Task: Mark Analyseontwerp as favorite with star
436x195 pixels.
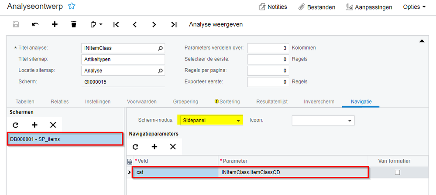Action: (72, 7)
